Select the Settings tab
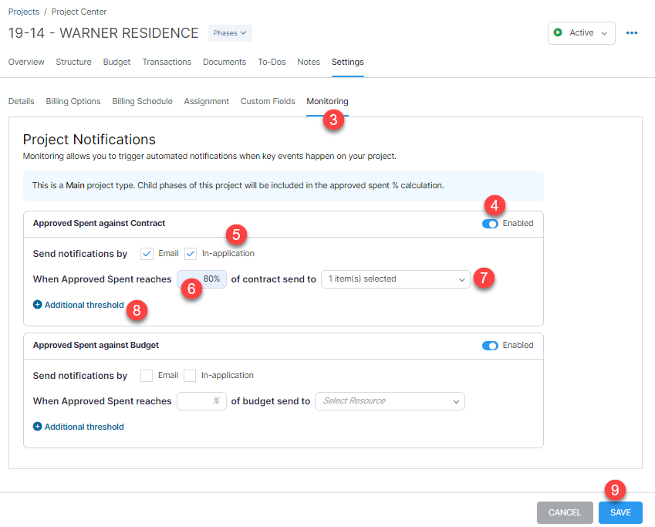 click(347, 62)
